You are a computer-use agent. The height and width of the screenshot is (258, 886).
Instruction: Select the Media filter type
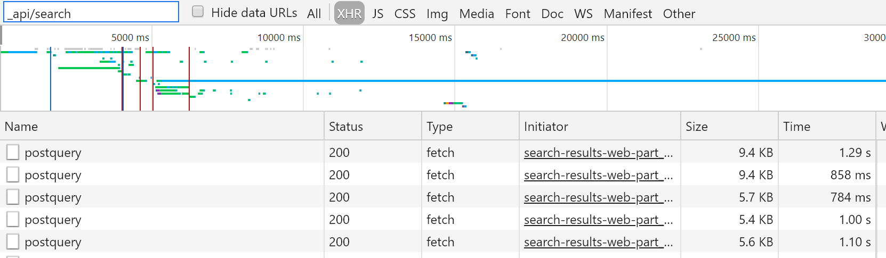(x=477, y=14)
